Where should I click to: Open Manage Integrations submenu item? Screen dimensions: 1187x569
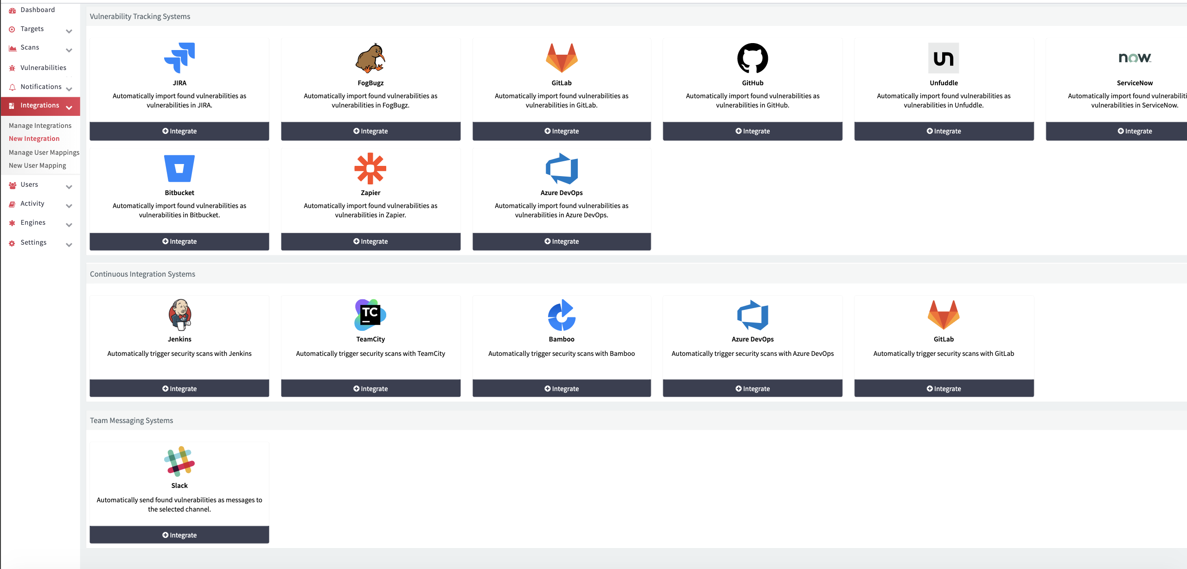pyautogui.click(x=40, y=126)
